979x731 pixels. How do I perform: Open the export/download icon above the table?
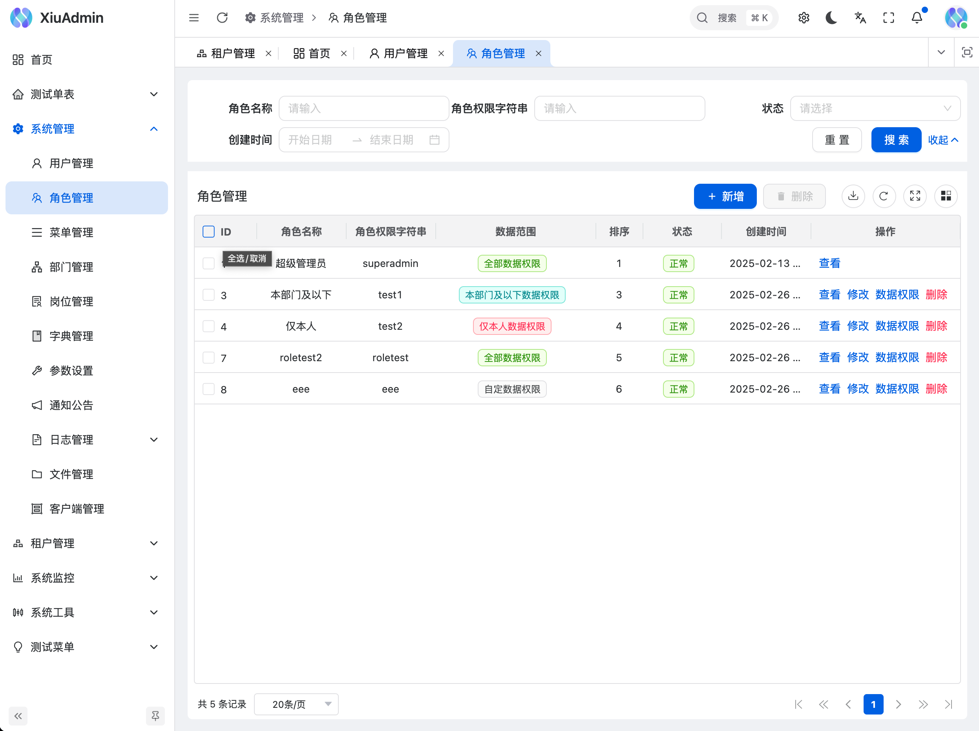tap(853, 196)
